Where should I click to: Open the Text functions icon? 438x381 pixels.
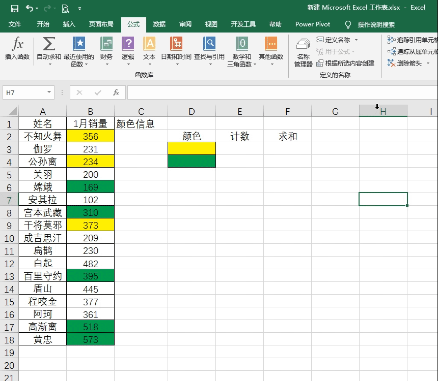[149, 44]
